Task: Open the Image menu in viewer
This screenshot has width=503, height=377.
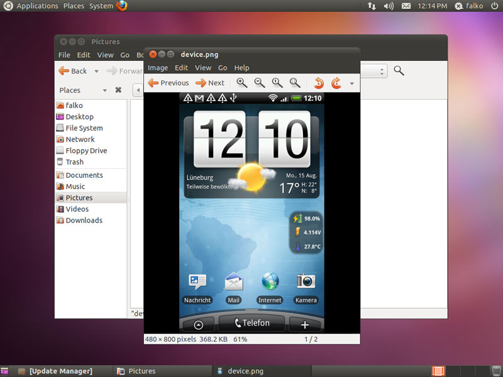Action: (158, 68)
